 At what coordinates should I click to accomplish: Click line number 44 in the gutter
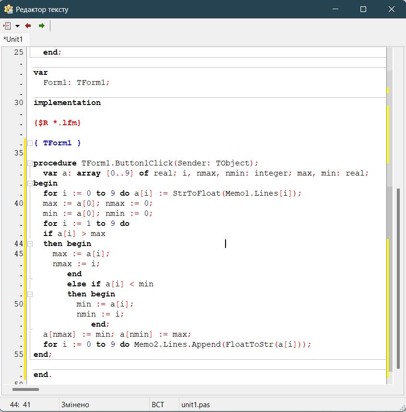pyautogui.click(x=19, y=244)
